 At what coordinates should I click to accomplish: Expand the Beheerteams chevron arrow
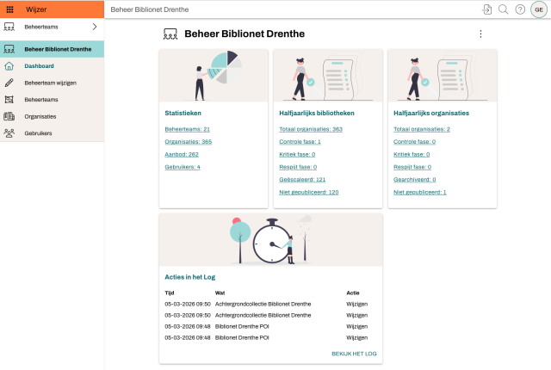(94, 28)
